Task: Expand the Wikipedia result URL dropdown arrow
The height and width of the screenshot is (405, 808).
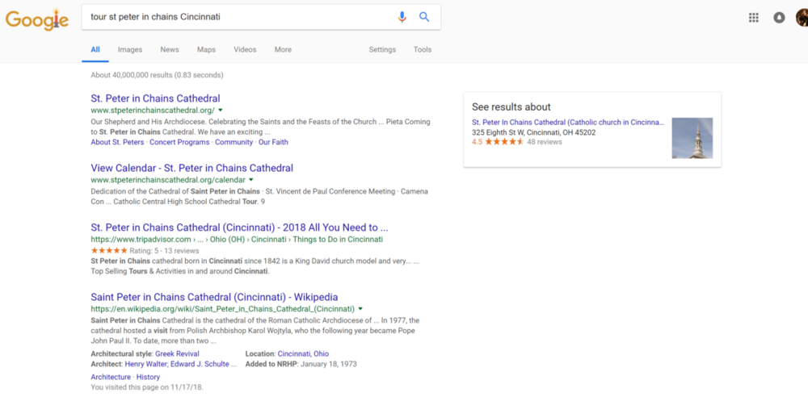Action: click(x=360, y=309)
